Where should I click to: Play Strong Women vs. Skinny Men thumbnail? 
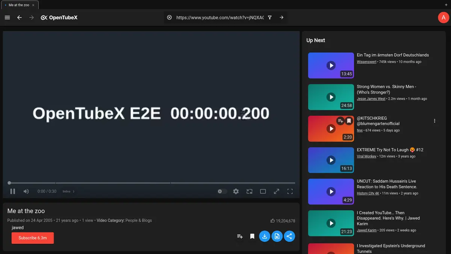click(x=331, y=97)
